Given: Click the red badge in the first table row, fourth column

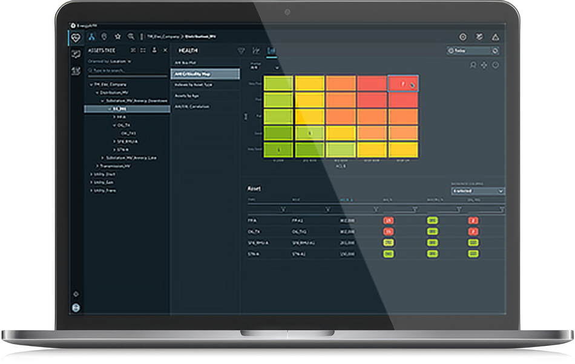Looking at the screenshot, I should 389,221.
